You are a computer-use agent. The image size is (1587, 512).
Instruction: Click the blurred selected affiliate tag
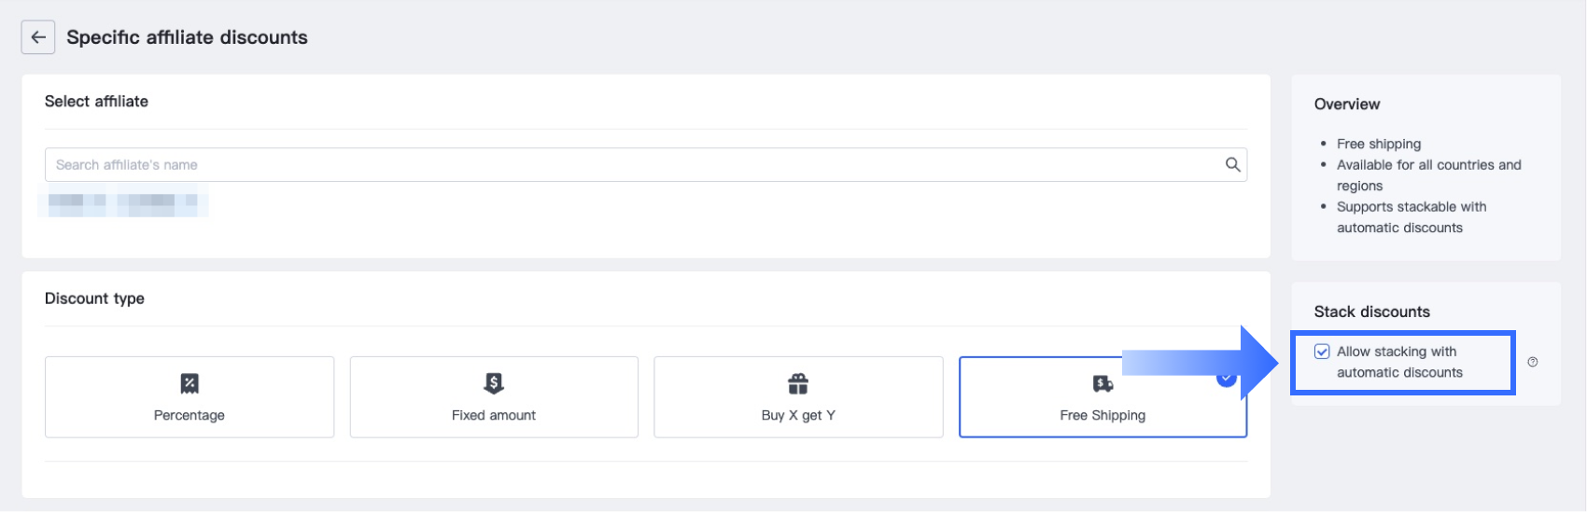pyautogui.click(x=122, y=201)
